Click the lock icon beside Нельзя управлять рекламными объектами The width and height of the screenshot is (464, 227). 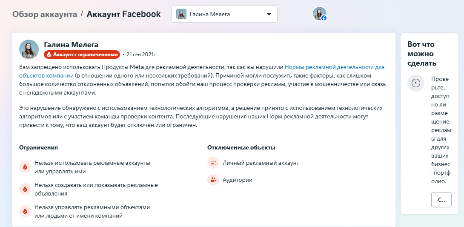(x=25, y=211)
